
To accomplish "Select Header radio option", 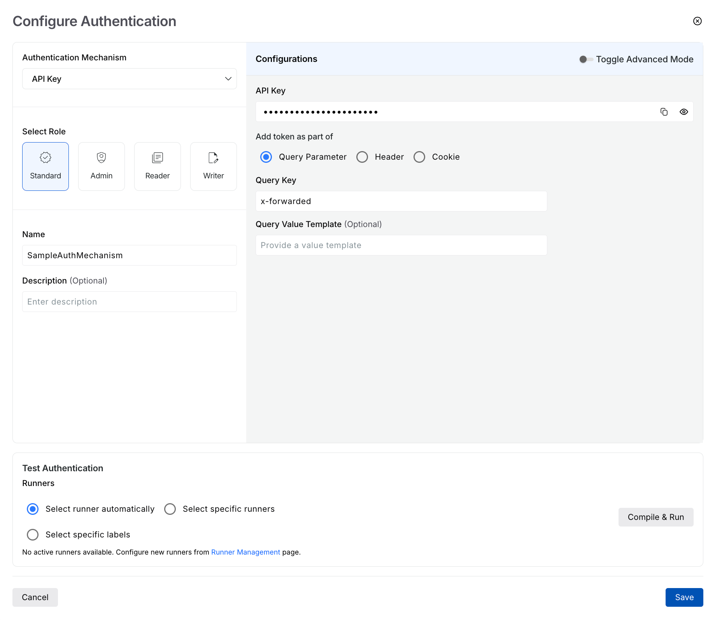I will coord(362,157).
